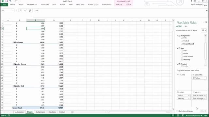Uncheck Budget Sales $ field
Screen dimensions: 209x117
pos(182,44)
